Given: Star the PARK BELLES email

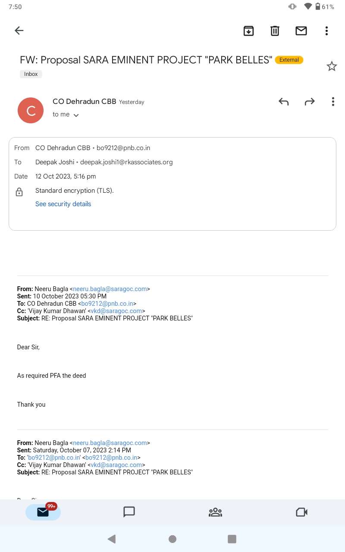Looking at the screenshot, I should [332, 66].
